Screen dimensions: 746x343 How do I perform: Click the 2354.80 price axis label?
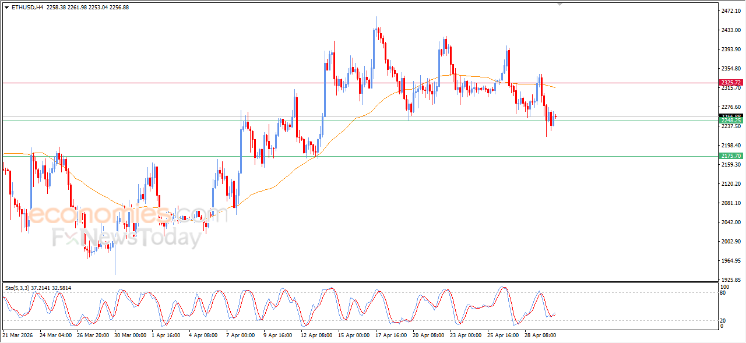[x=731, y=69]
